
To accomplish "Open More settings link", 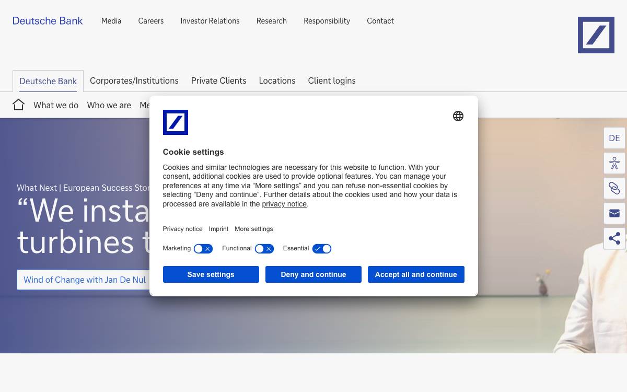I will (x=254, y=229).
